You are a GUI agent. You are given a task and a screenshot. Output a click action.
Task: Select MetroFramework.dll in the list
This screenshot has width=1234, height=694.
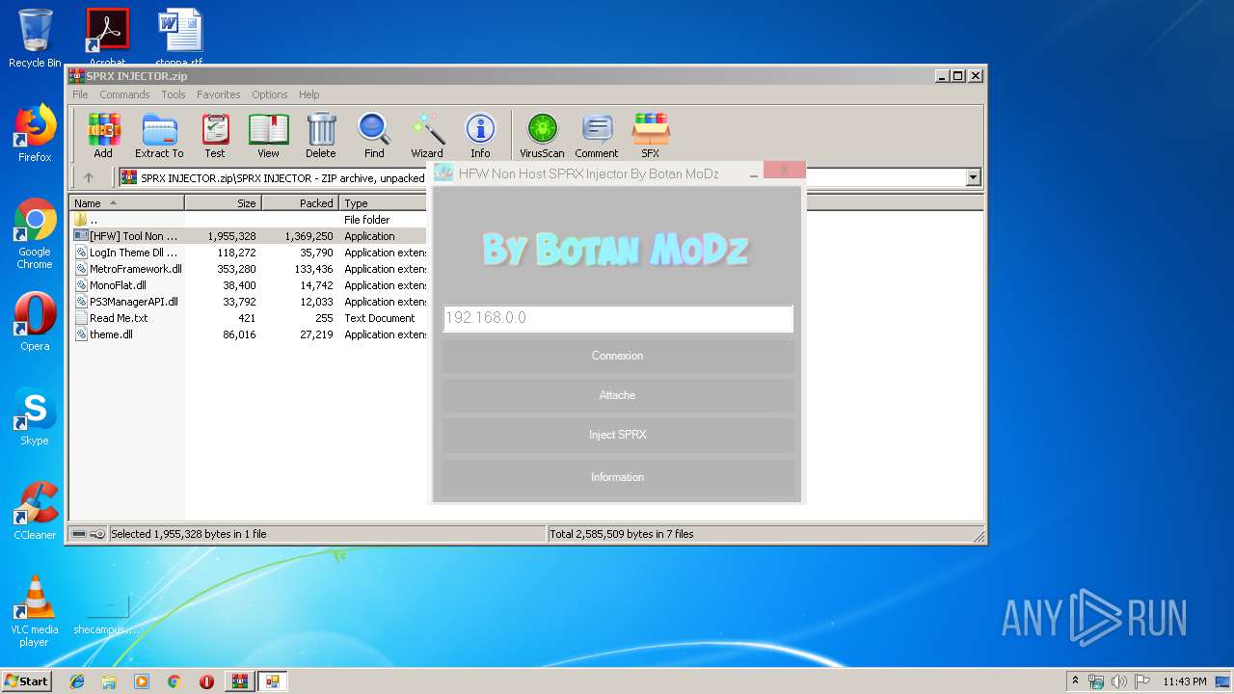(249, 269)
